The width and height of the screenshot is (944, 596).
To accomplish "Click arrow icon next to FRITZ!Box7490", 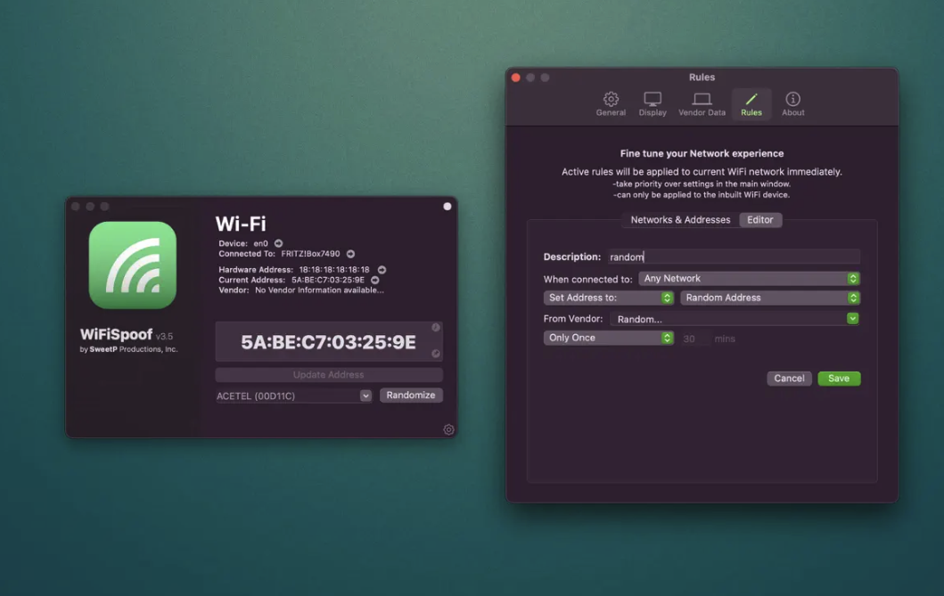I will point(350,254).
